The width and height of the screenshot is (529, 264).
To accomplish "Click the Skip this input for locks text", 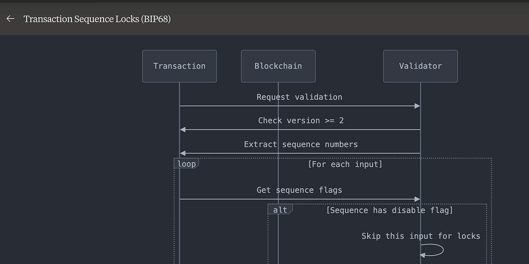I will coord(421,236).
